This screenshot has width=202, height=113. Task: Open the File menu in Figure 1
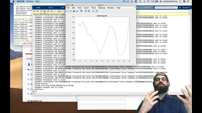click(68, 8)
